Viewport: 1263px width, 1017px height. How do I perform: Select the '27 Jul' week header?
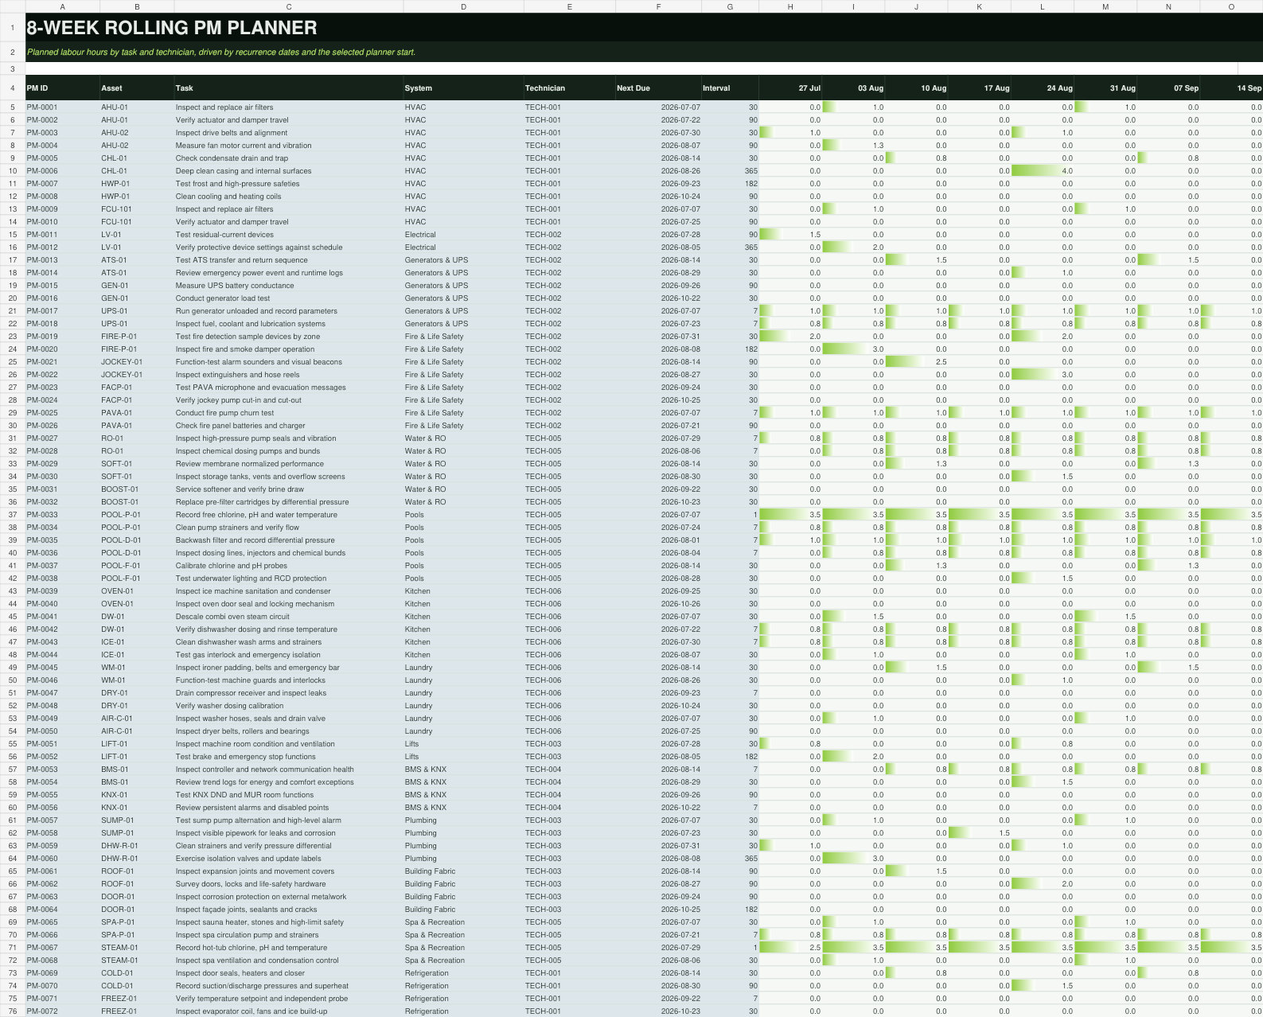click(790, 88)
